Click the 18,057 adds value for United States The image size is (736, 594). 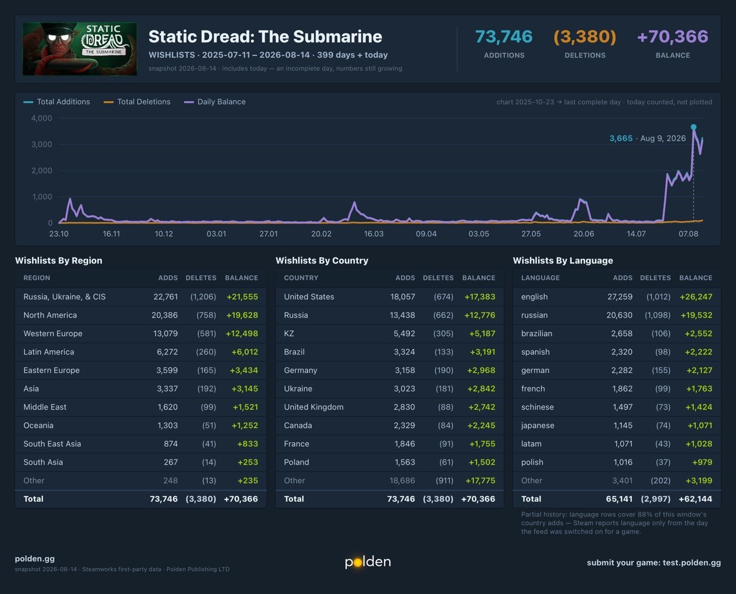tap(402, 297)
